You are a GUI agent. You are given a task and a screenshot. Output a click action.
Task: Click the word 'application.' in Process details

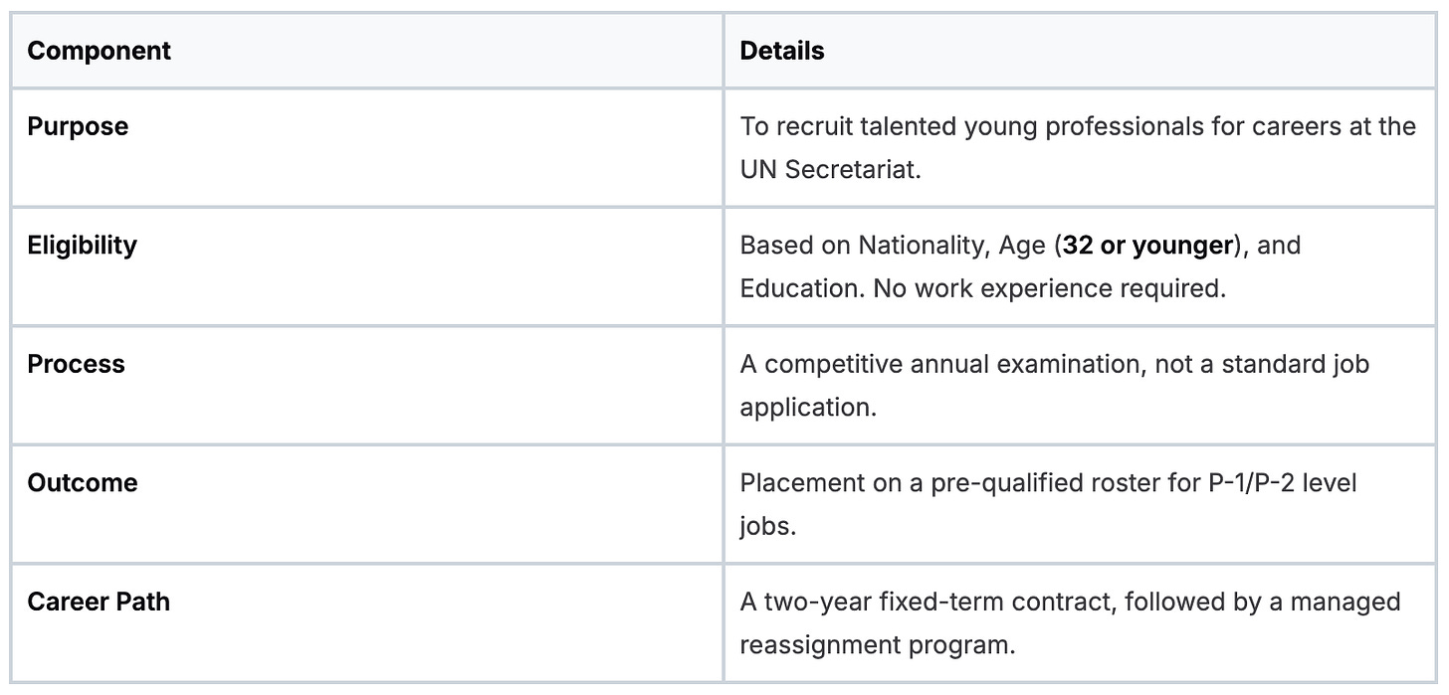click(x=808, y=407)
